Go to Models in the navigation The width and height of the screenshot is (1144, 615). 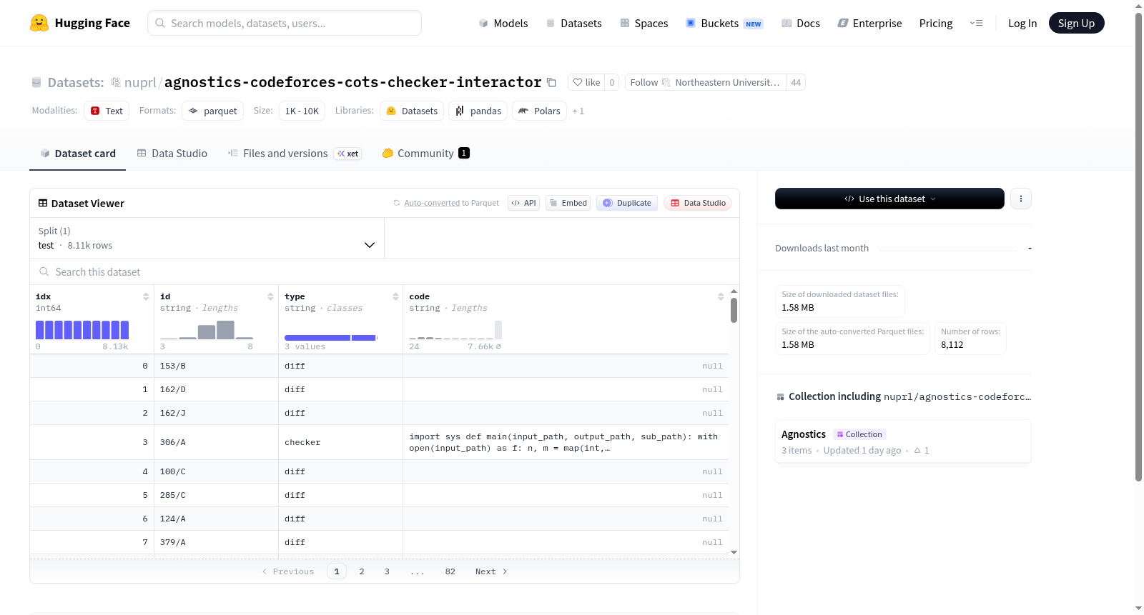click(x=503, y=24)
